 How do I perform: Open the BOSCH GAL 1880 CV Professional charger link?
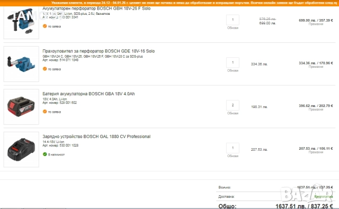pyautogui.click(x=96, y=137)
